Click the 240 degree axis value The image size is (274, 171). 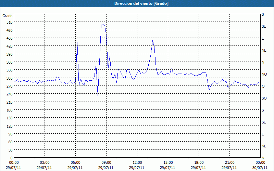[10, 94]
